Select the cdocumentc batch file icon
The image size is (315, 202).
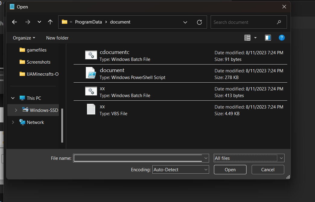pos(91,55)
